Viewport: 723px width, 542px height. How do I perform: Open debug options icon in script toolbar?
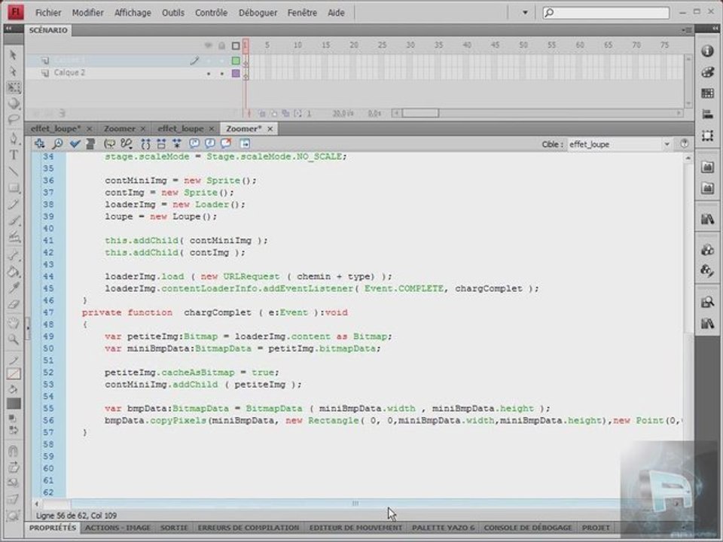click(x=126, y=144)
